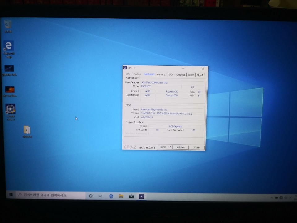297x223 pixels.
Task: Click the BIOS date 12/24/2019 value
Action: pyautogui.click(x=147, y=117)
